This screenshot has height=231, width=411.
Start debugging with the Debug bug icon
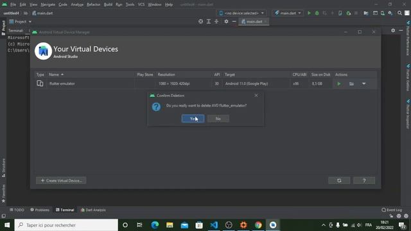[x=317, y=13]
